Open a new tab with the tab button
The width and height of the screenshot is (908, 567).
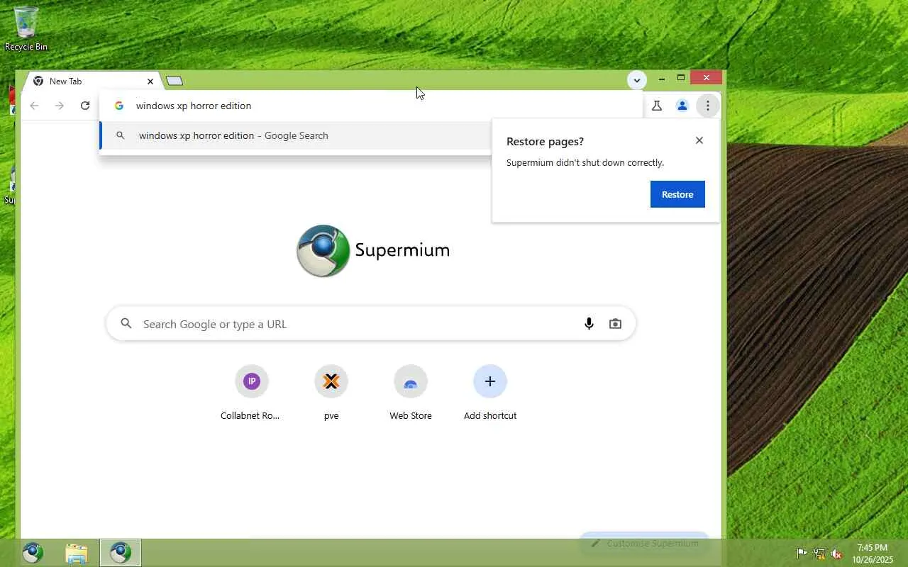coord(175,81)
